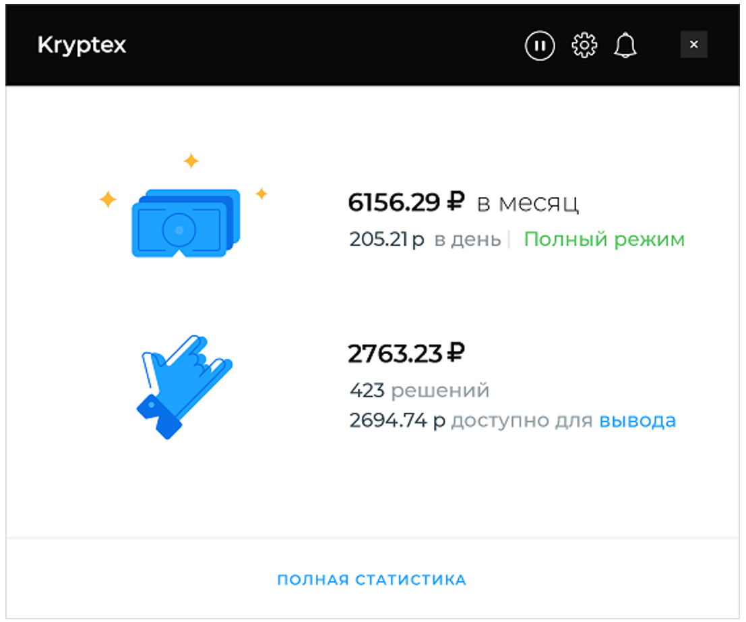Open the вывода withdrawal link
This screenshot has width=746, height=622.
click(x=637, y=420)
